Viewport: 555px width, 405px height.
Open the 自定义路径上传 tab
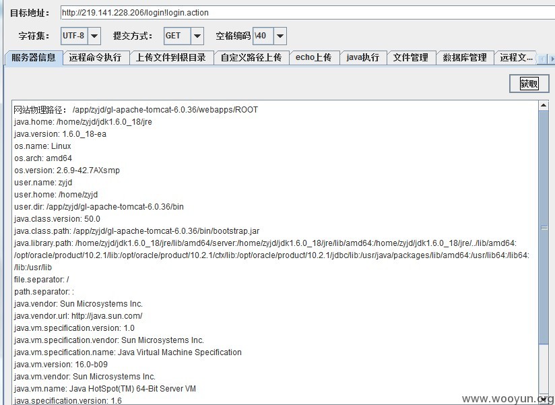tap(251, 57)
